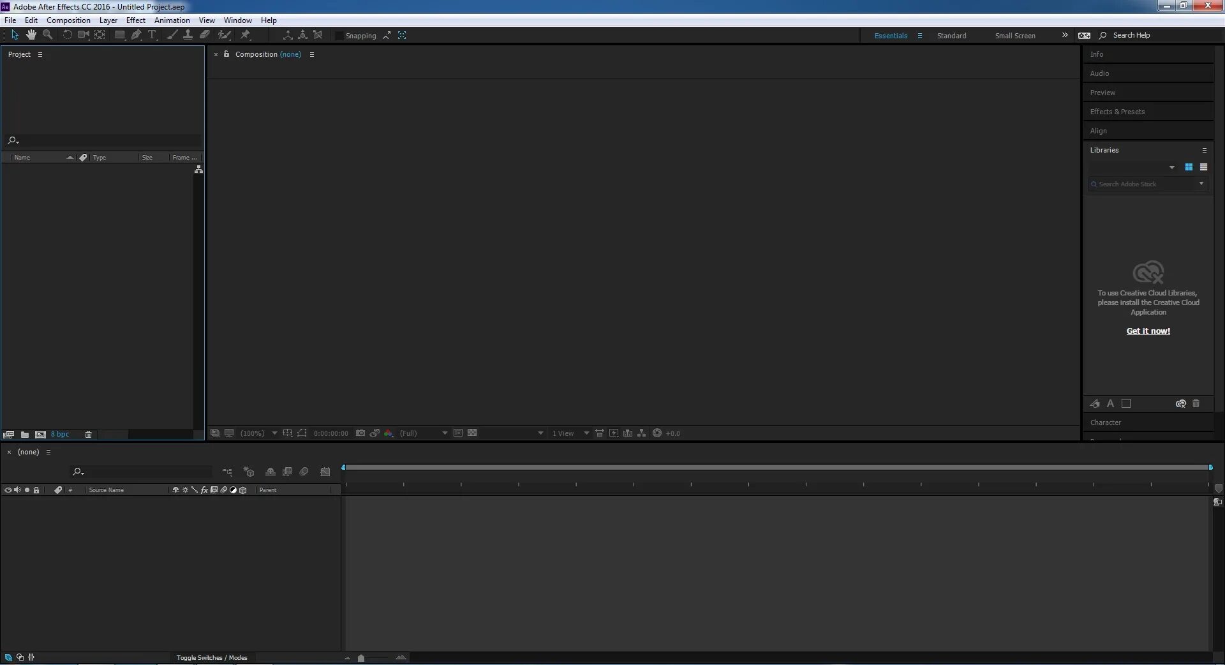
Task: Choose the Local Axis Mode icon
Action: (288, 35)
